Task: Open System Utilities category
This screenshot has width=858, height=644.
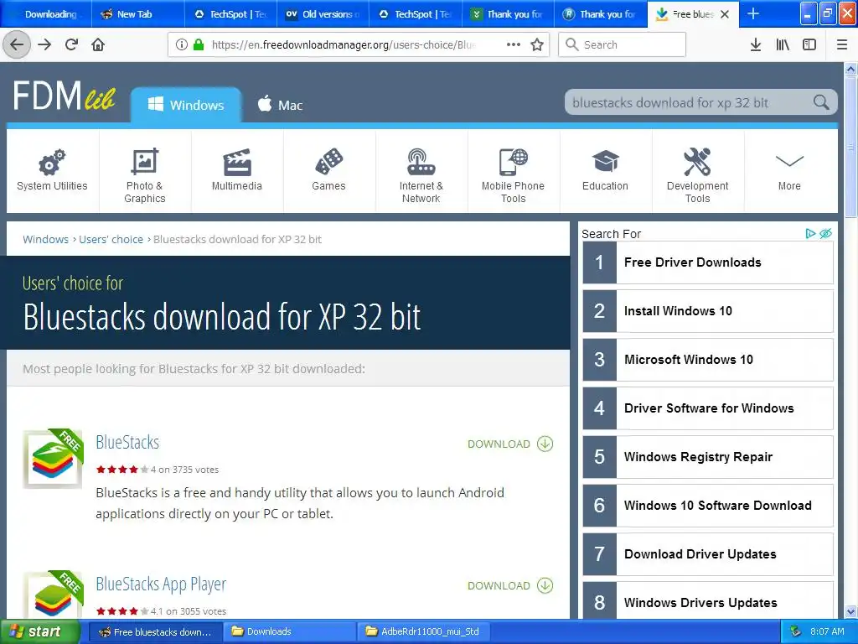Action: coord(52,170)
